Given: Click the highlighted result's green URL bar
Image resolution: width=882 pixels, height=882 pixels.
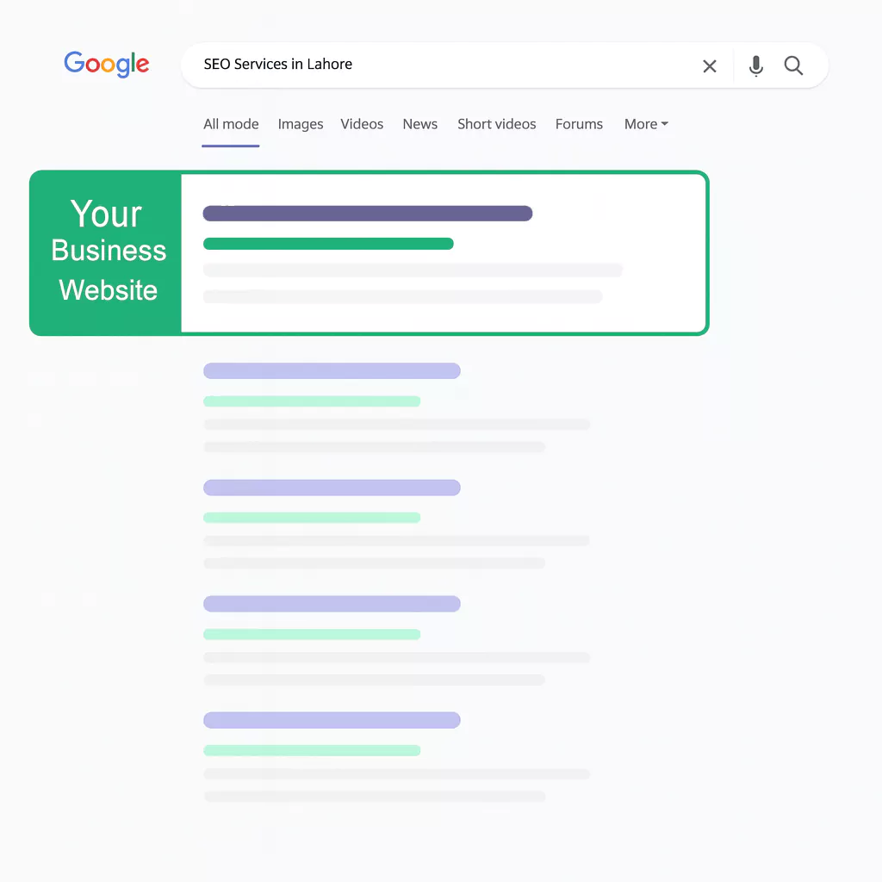Looking at the screenshot, I should [x=328, y=244].
